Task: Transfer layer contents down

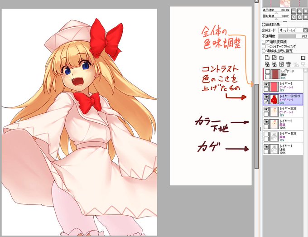Action: (267, 64)
